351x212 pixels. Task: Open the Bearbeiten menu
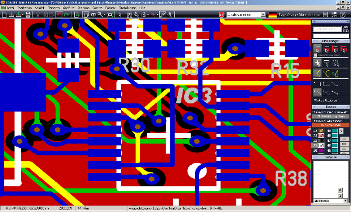(x=25, y=8)
